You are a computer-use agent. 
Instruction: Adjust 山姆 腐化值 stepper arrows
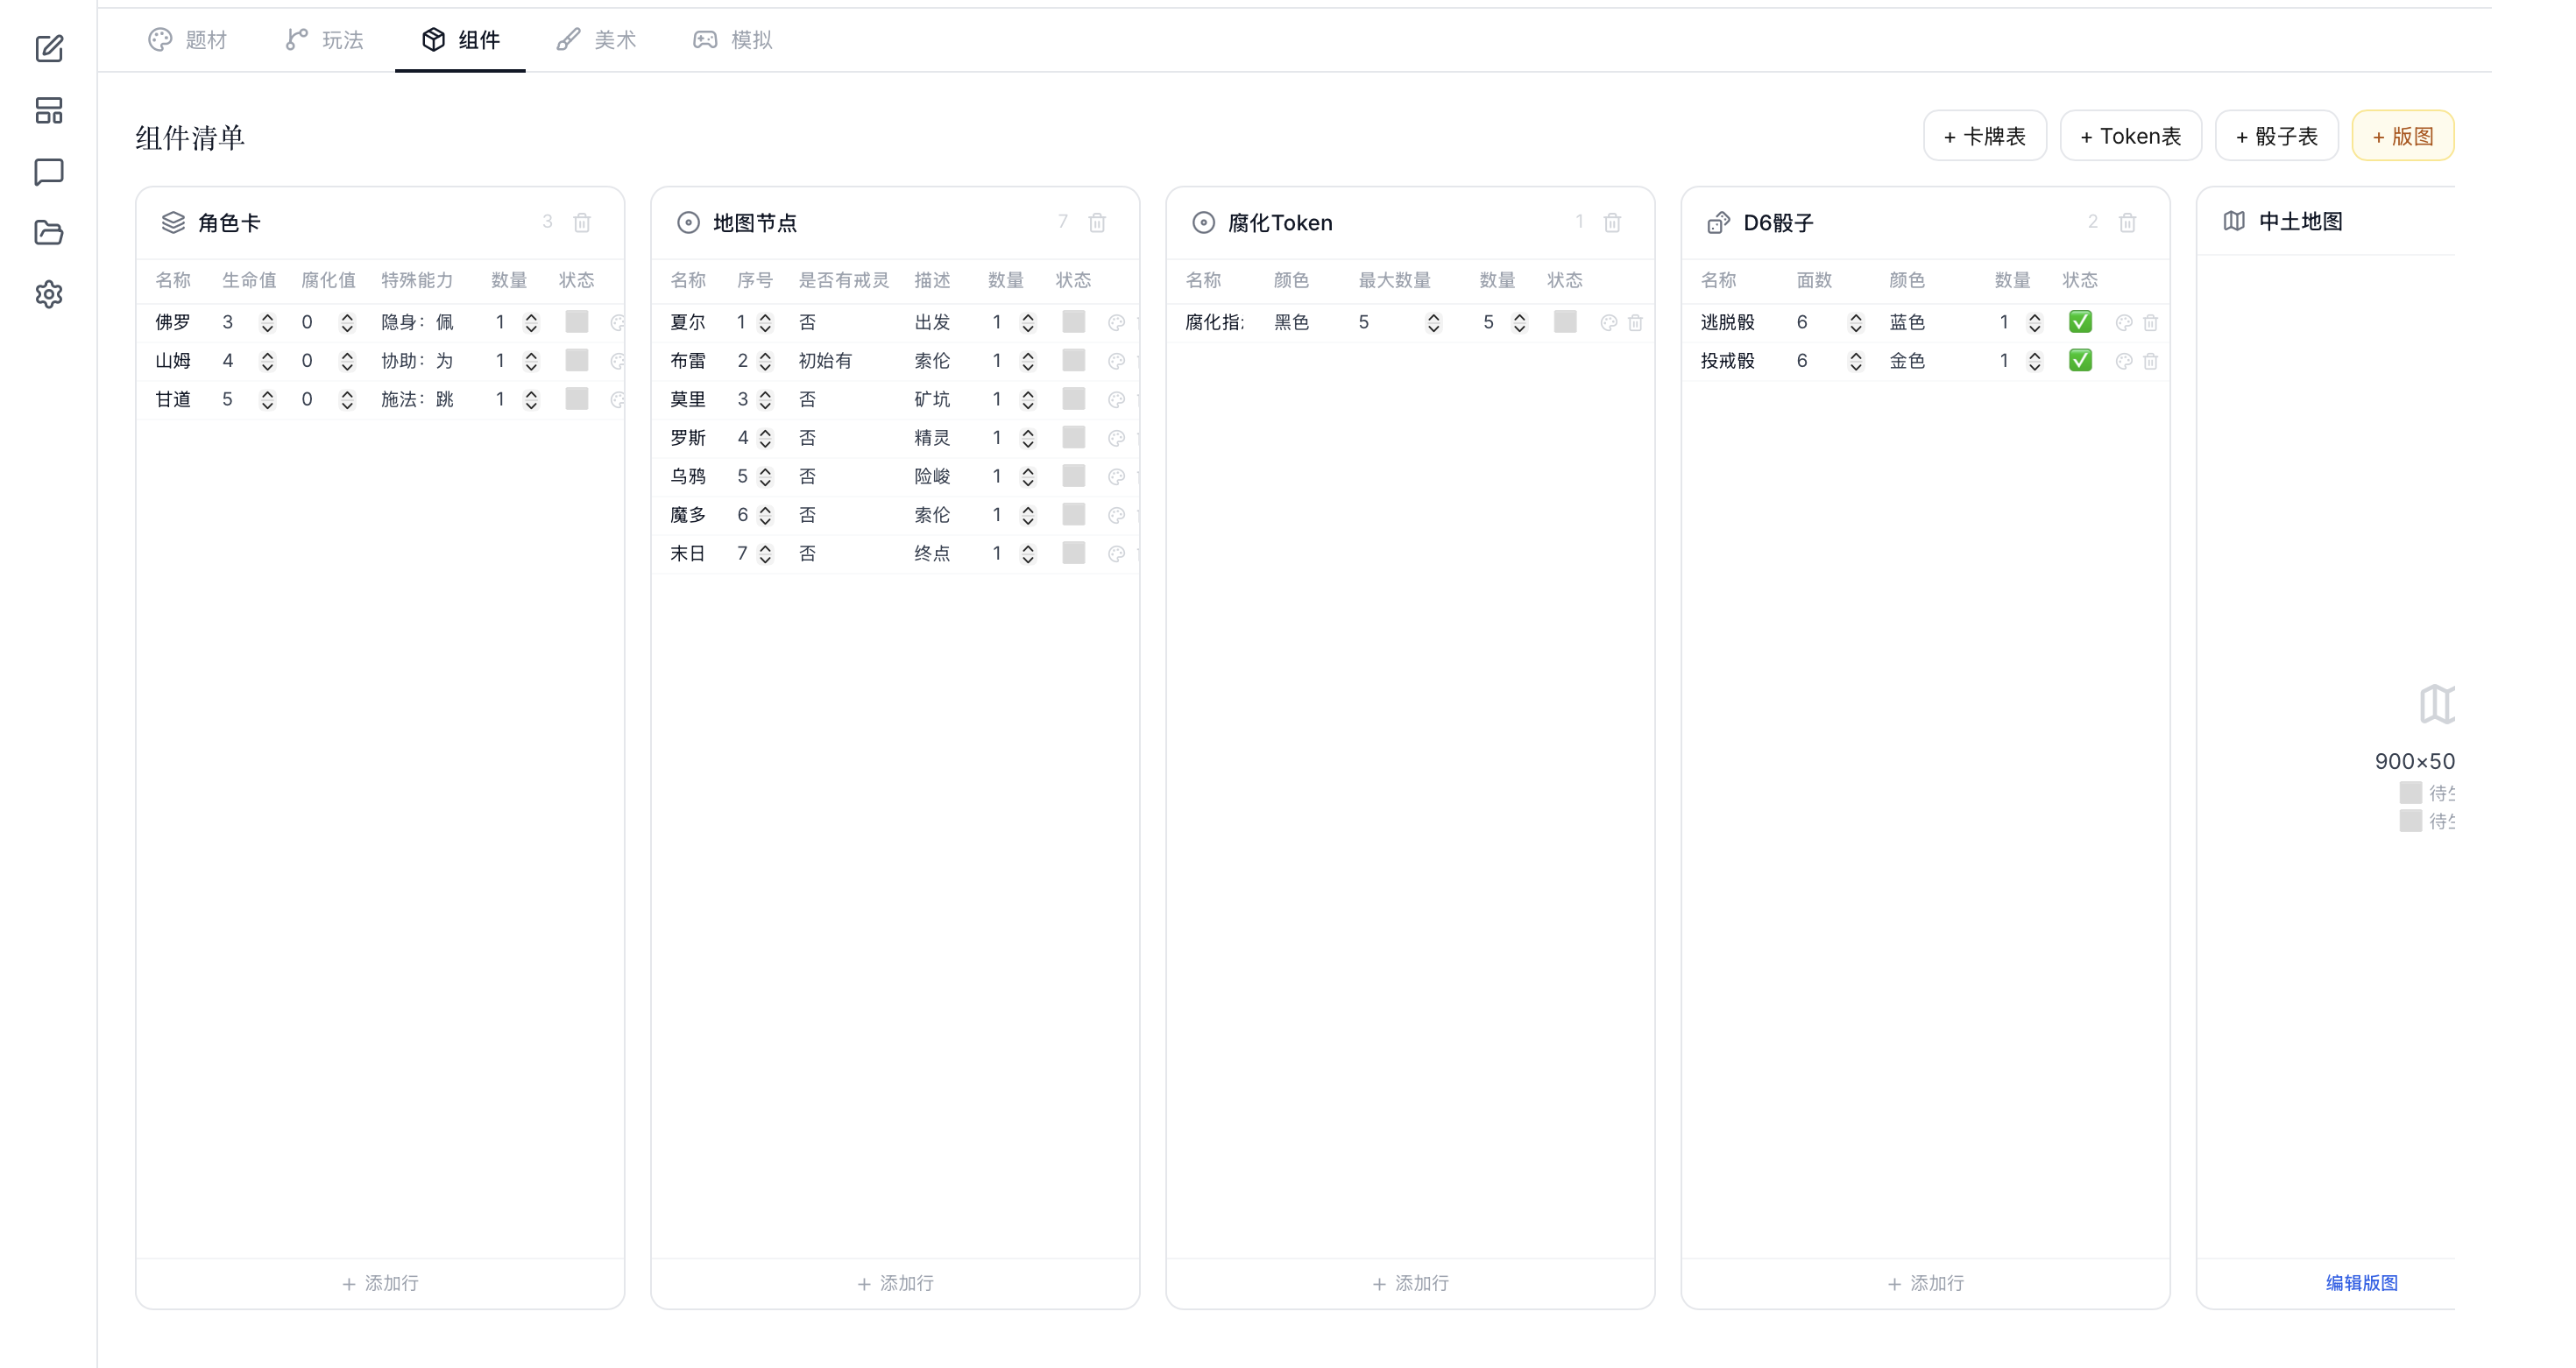(347, 361)
